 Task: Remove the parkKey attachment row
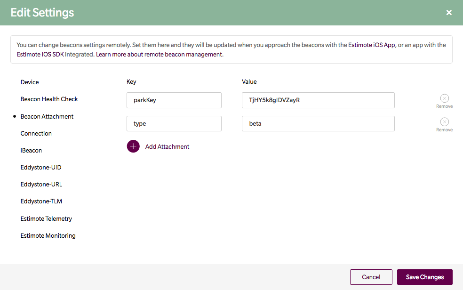coord(444,101)
